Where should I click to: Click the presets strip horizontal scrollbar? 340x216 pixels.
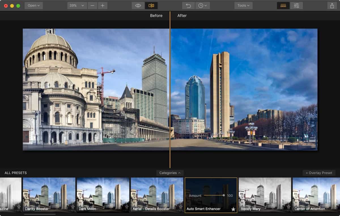(x=40, y=214)
